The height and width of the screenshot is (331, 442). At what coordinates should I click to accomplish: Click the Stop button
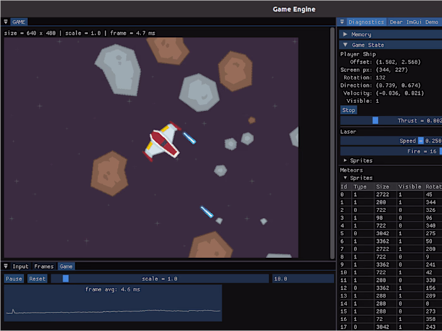[349, 110]
